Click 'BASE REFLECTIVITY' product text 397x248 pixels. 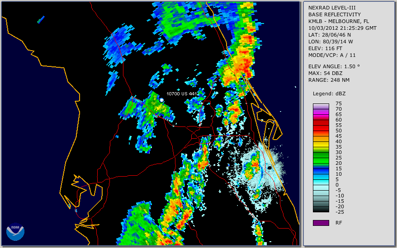335,14
